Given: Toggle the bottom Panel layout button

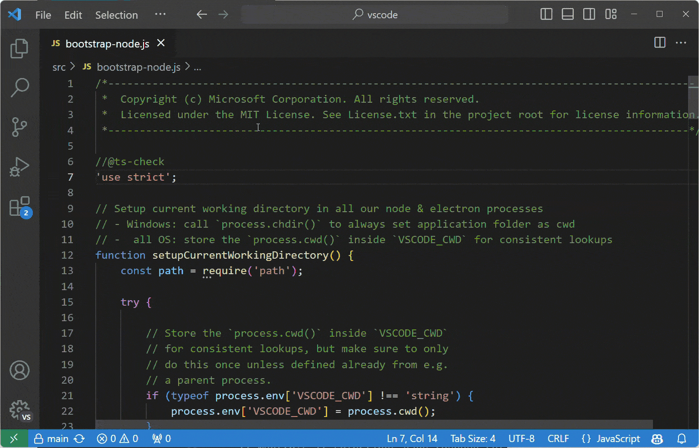Looking at the screenshot, I should click(x=568, y=15).
